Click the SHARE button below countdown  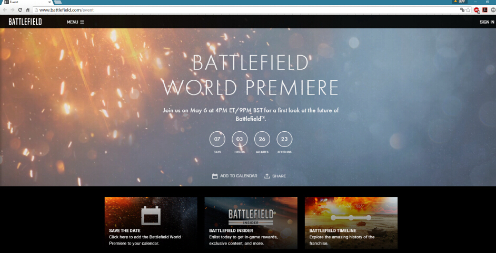[x=275, y=176]
